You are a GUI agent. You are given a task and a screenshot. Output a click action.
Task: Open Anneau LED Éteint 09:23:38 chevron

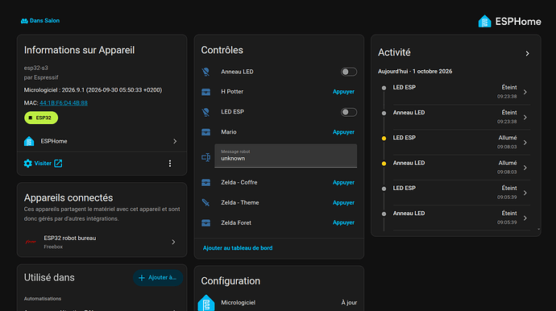pos(525,118)
